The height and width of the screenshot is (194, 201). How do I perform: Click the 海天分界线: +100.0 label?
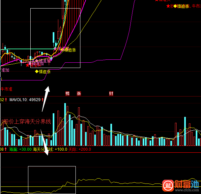coord(50,149)
